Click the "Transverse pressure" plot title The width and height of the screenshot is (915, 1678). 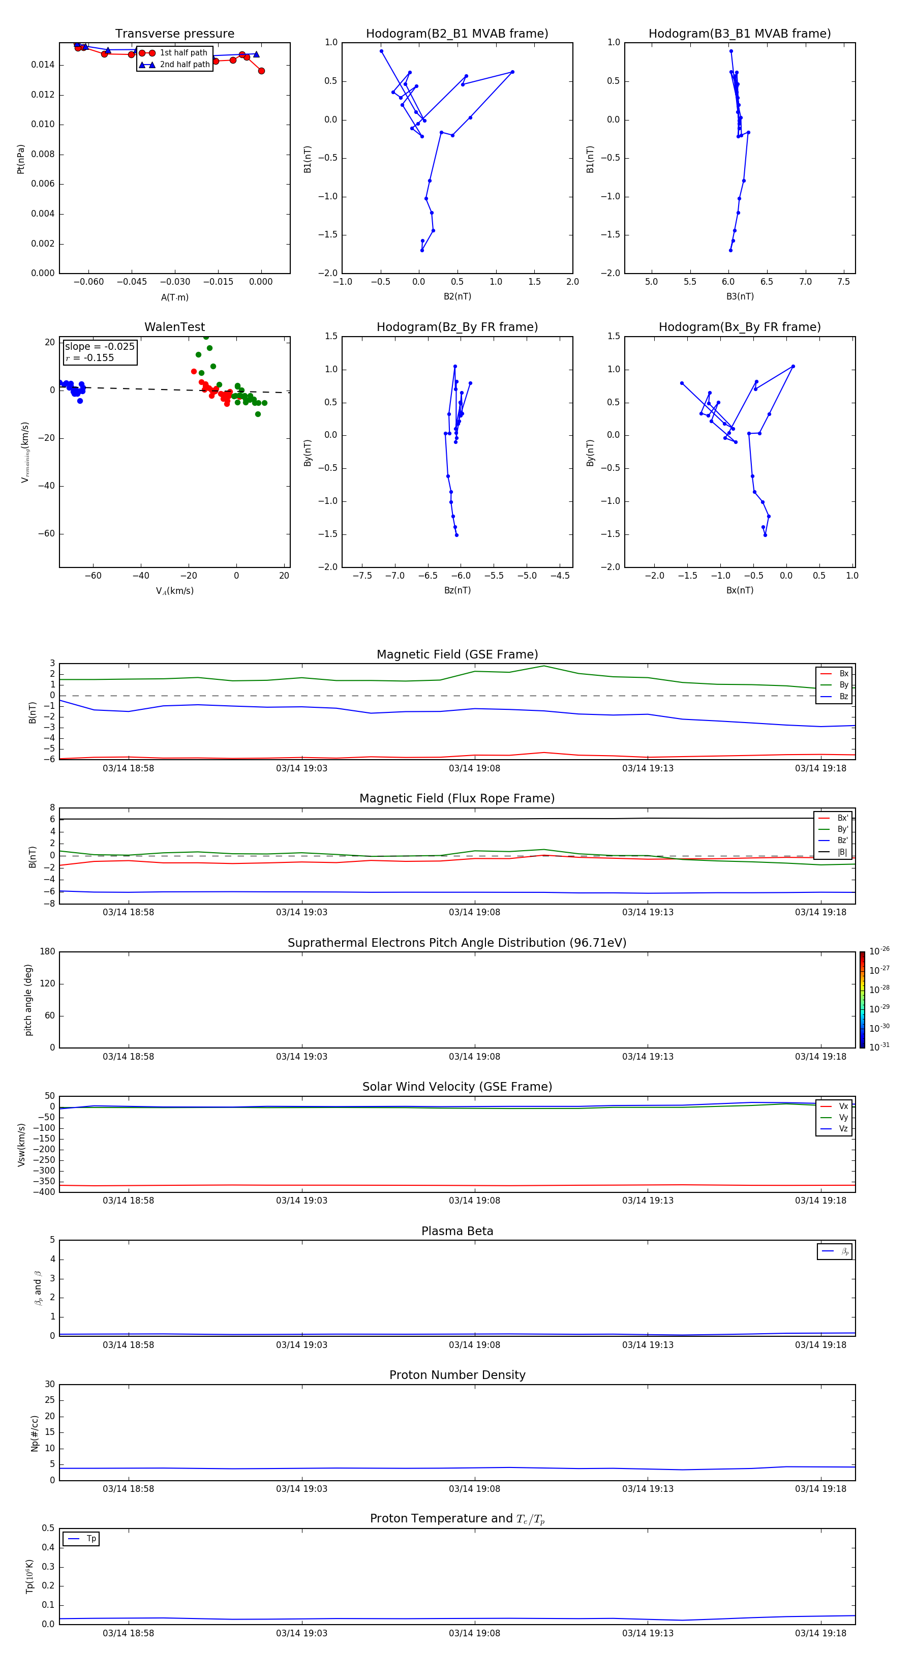[x=174, y=34]
